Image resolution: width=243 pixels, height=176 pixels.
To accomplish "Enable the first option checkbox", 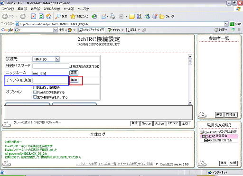I will (35, 87).
